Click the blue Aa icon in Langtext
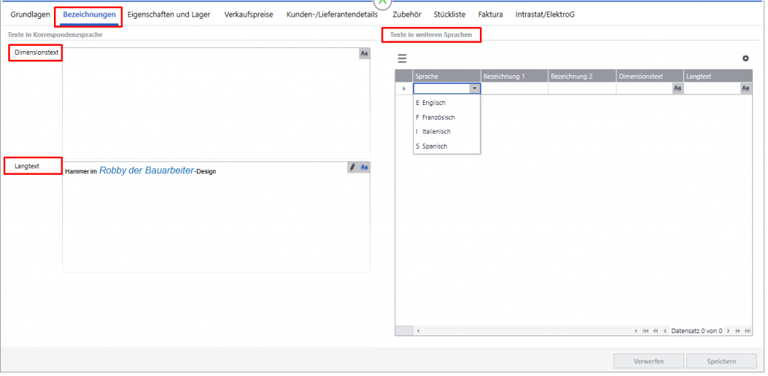Image resolution: width=768 pixels, height=376 pixels. (x=364, y=167)
